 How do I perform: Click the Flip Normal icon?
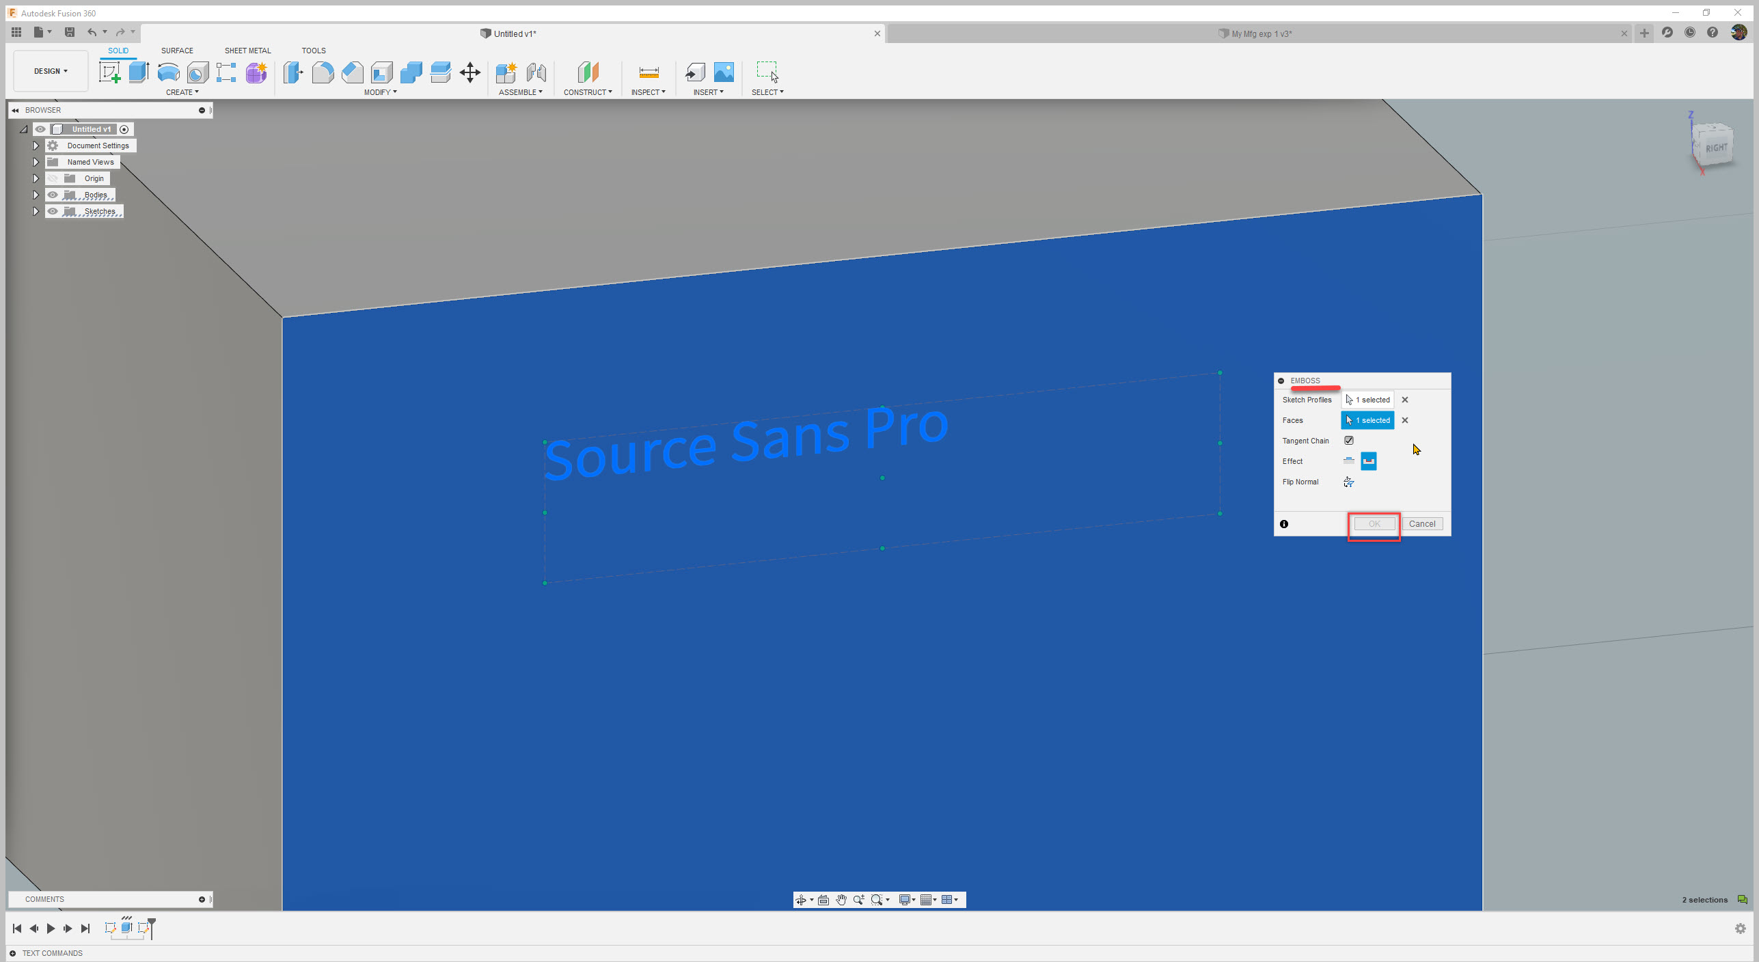point(1348,482)
